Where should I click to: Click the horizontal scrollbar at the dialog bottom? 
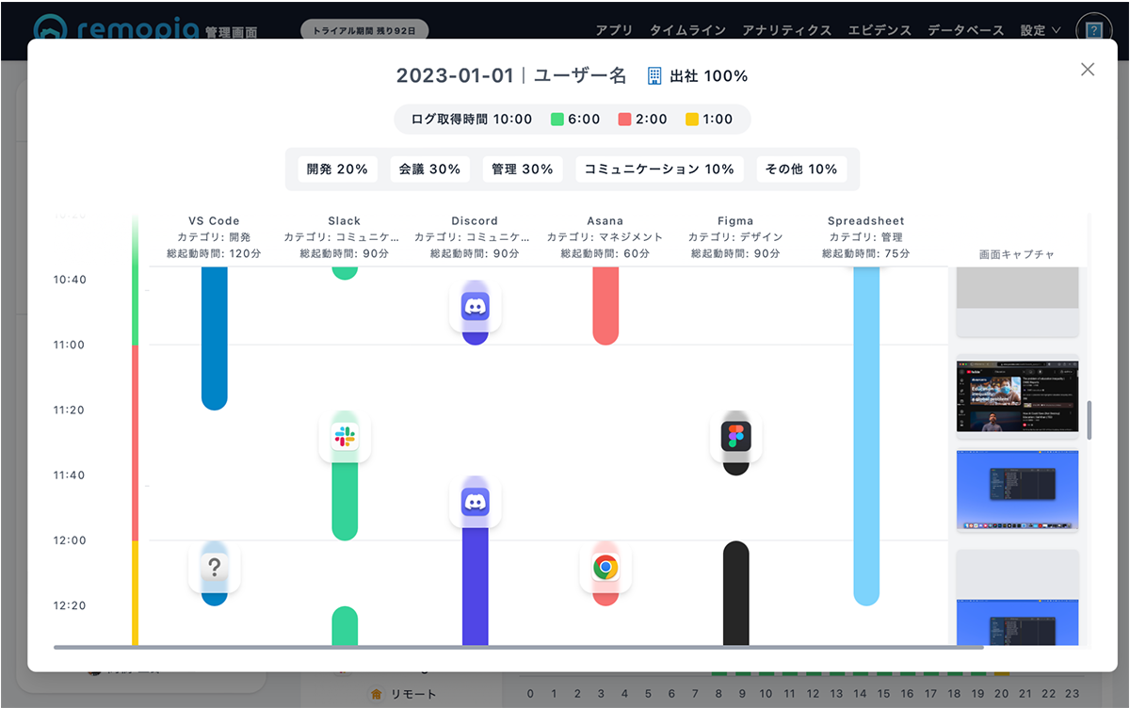coord(518,648)
